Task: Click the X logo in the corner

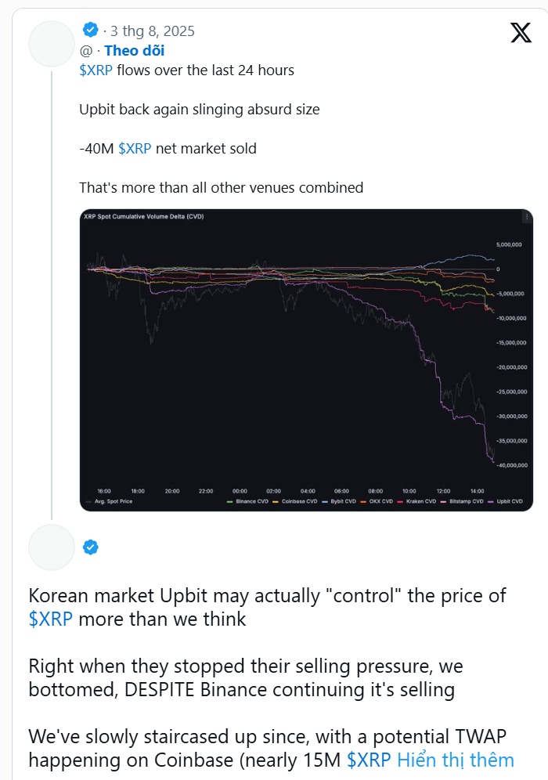Action: (x=521, y=32)
